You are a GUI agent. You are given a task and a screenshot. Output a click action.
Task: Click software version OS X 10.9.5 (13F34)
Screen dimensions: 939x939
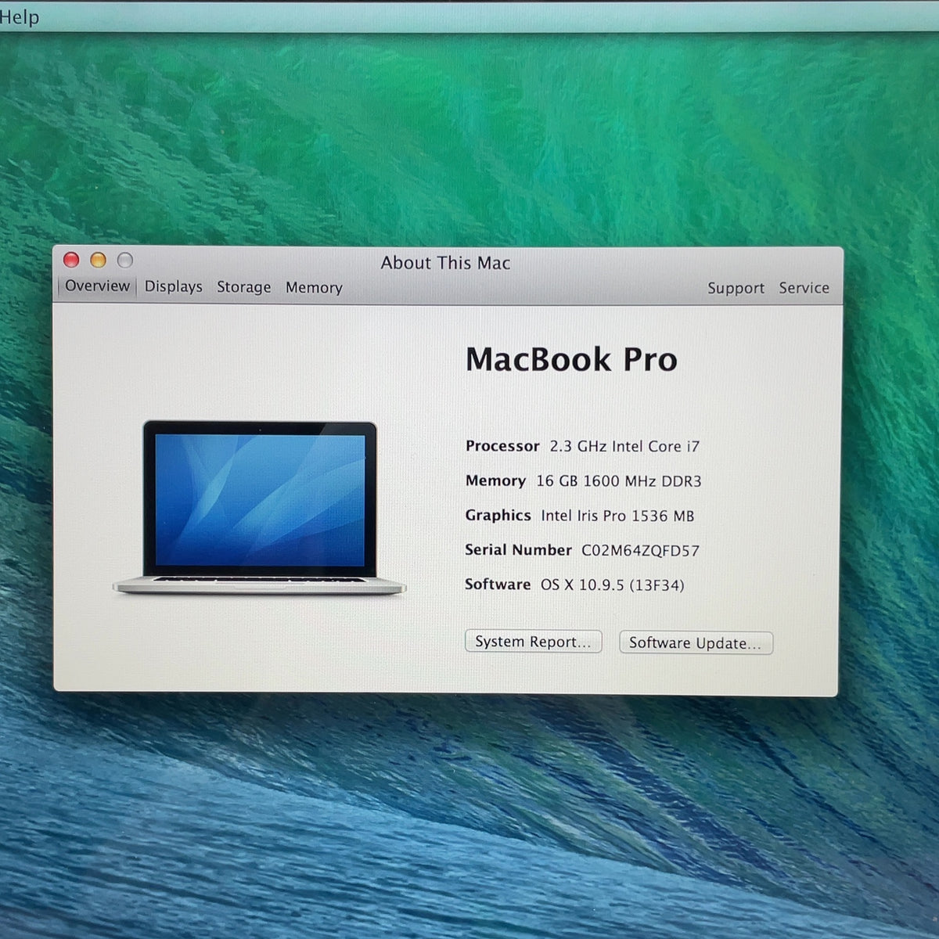pyautogui.click(x=613, y=585)
